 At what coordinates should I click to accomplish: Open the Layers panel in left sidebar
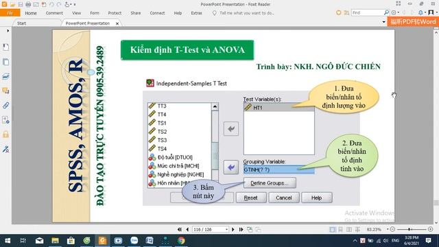(5, 76)
